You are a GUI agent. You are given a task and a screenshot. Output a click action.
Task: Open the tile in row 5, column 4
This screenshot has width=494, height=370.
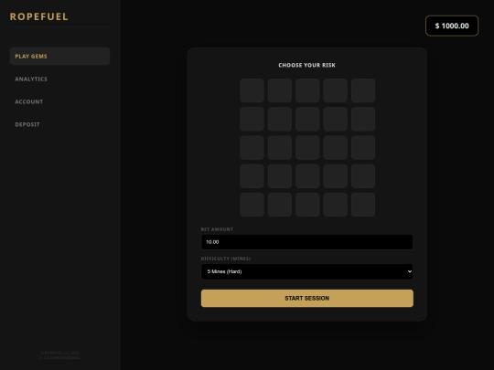coord(335,205)
